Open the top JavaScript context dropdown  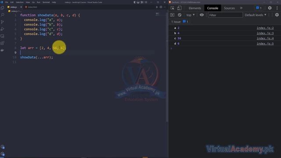[x=190, y=15]
